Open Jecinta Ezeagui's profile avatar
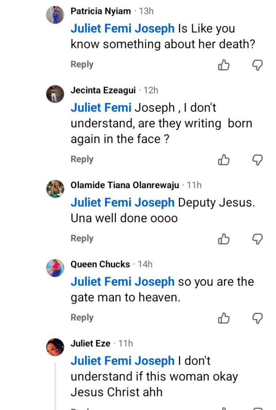The height and width of the screenshot is (410, 276). (55, 94)
